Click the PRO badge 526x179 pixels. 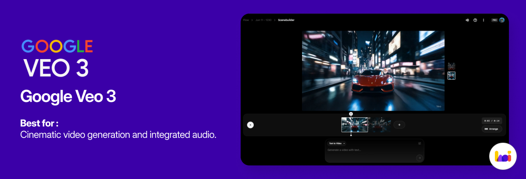click(494, 20)
